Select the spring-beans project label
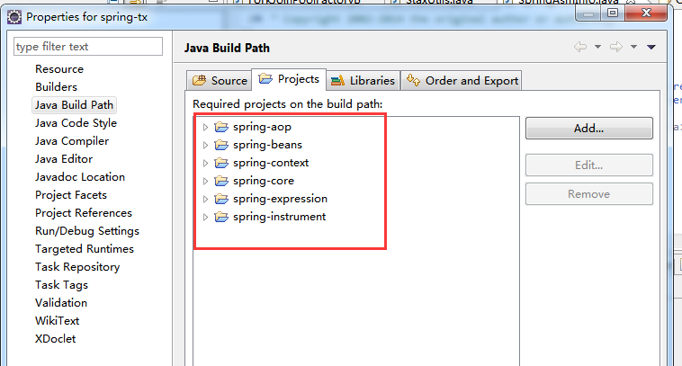Screen dimensions: 682x366 click(x=267, y=145)
